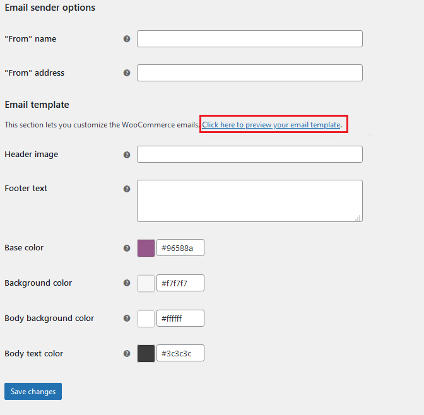The image size is (424, 415).
Task: Click help icon for Body background color
Action: coord(127,319)
